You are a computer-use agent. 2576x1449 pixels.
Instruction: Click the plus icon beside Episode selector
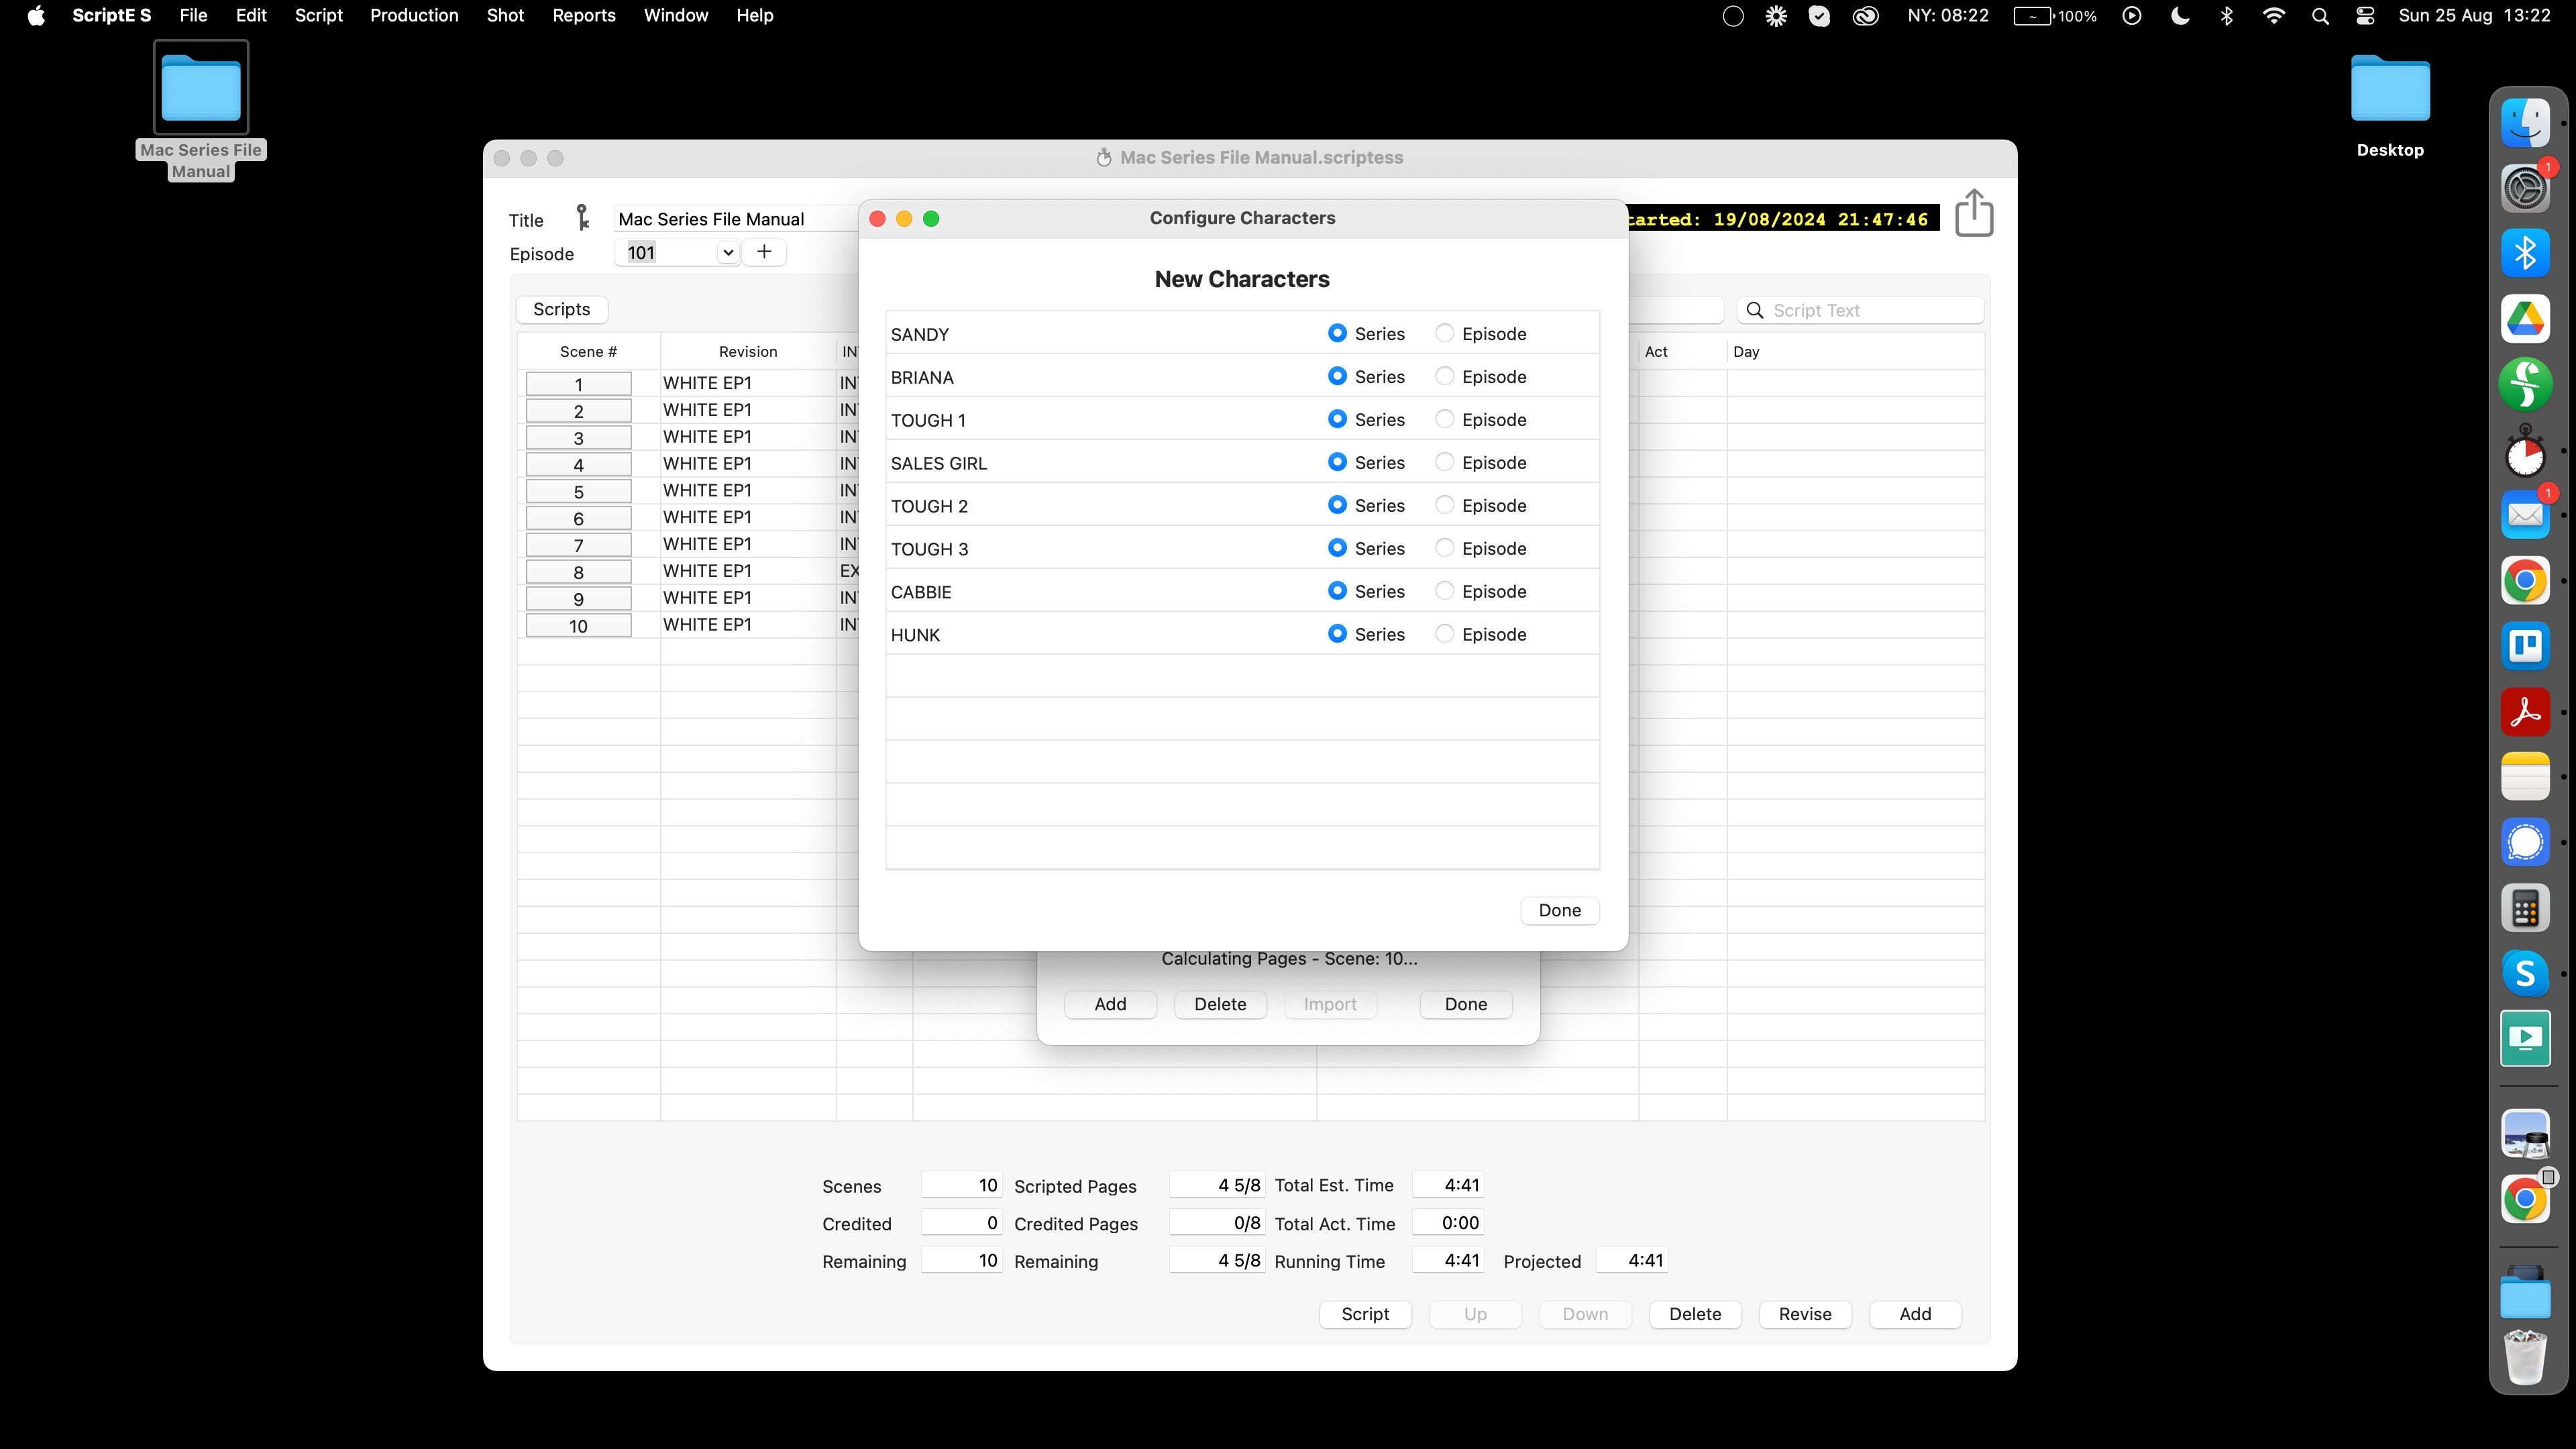click(x=764, y=252)
